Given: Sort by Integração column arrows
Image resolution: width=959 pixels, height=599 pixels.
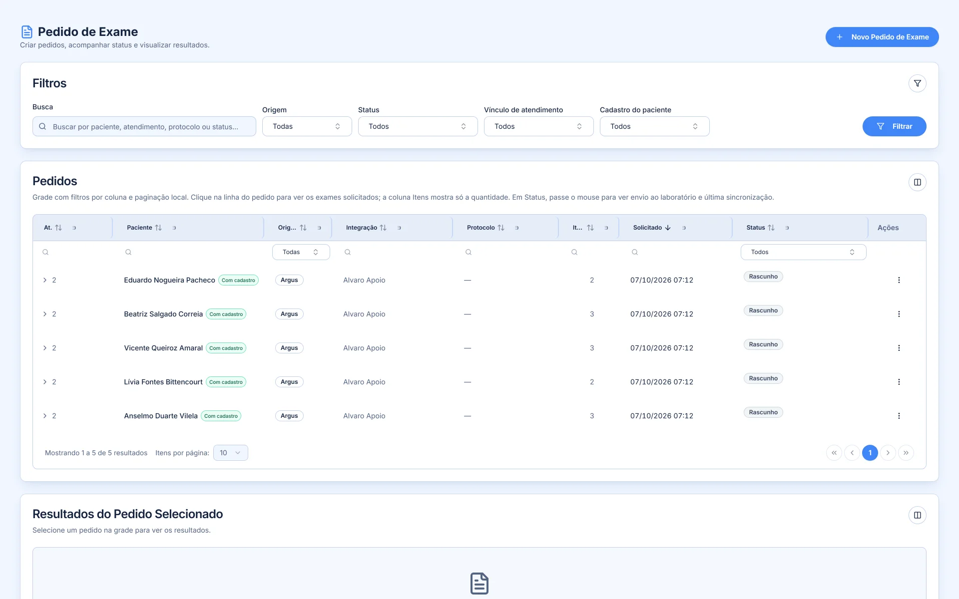Looking at the screenshot, I should (x=383, y=228).
